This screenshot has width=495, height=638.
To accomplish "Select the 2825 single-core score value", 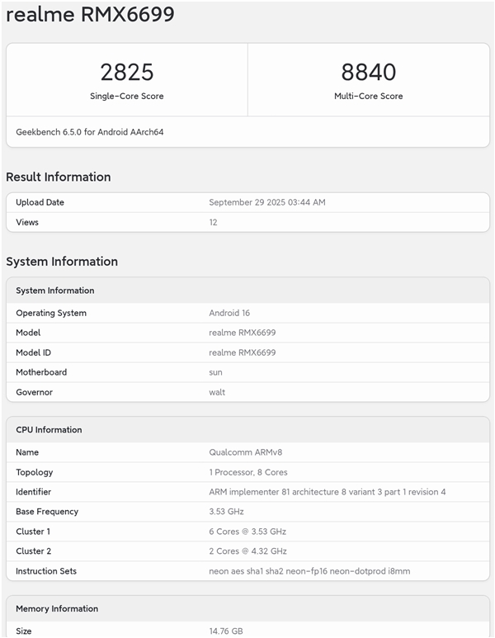I will [x=127, y=72].
